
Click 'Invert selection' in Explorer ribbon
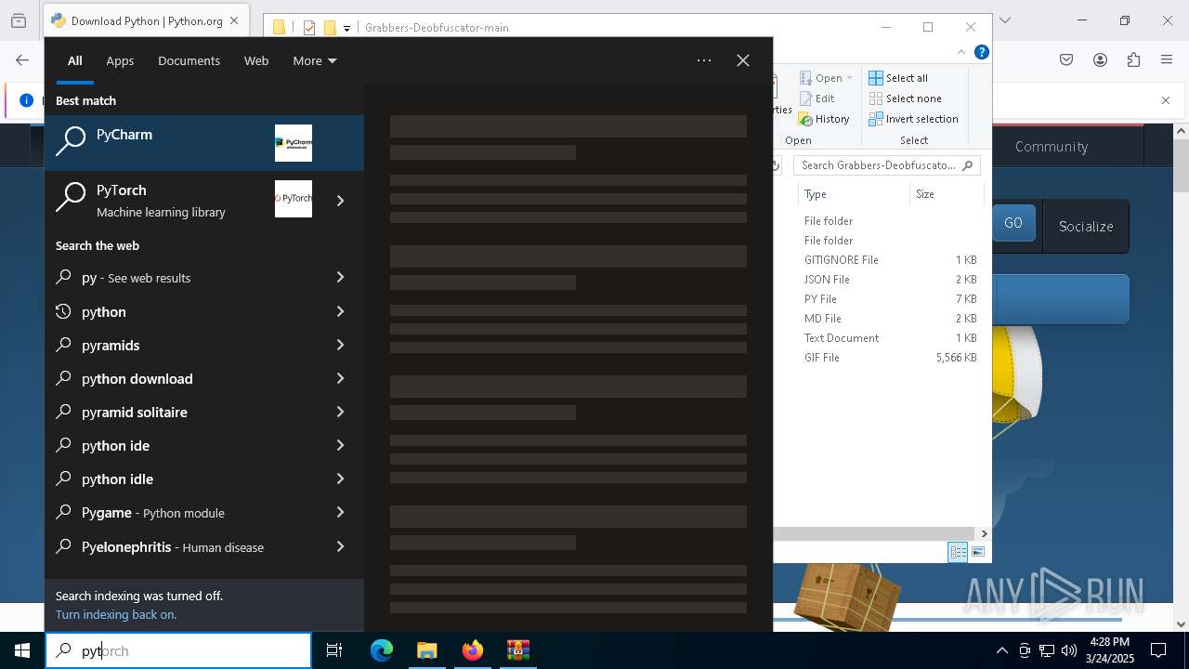tap(913, 119)
